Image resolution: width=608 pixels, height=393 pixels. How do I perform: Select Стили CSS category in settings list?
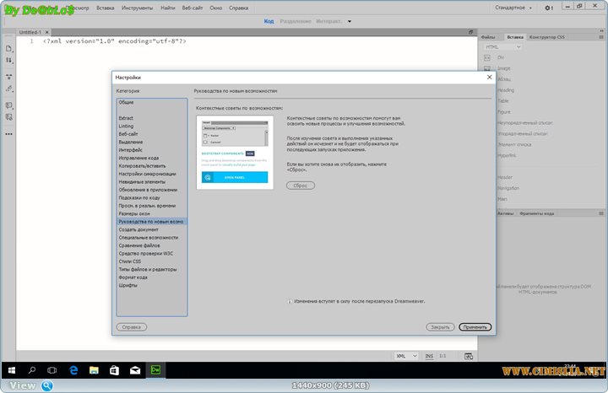(x=129, y=261)
